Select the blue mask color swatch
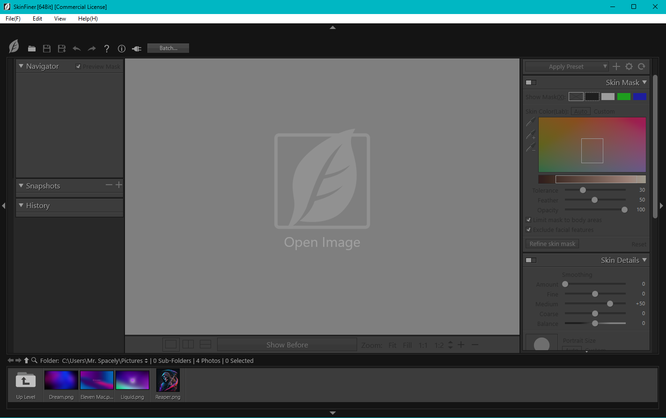 (x=640, y=96)
